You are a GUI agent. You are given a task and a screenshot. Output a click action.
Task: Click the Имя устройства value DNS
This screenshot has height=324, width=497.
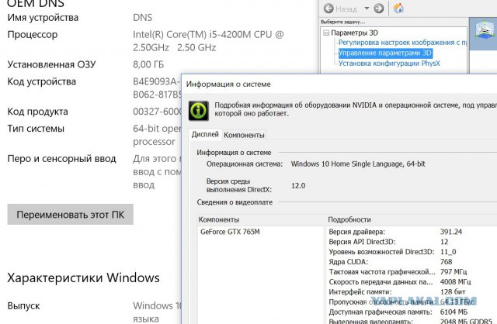pos(142,17)
